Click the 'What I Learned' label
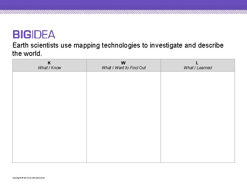This screenshot has height=185, width=247. click(198, 67)
